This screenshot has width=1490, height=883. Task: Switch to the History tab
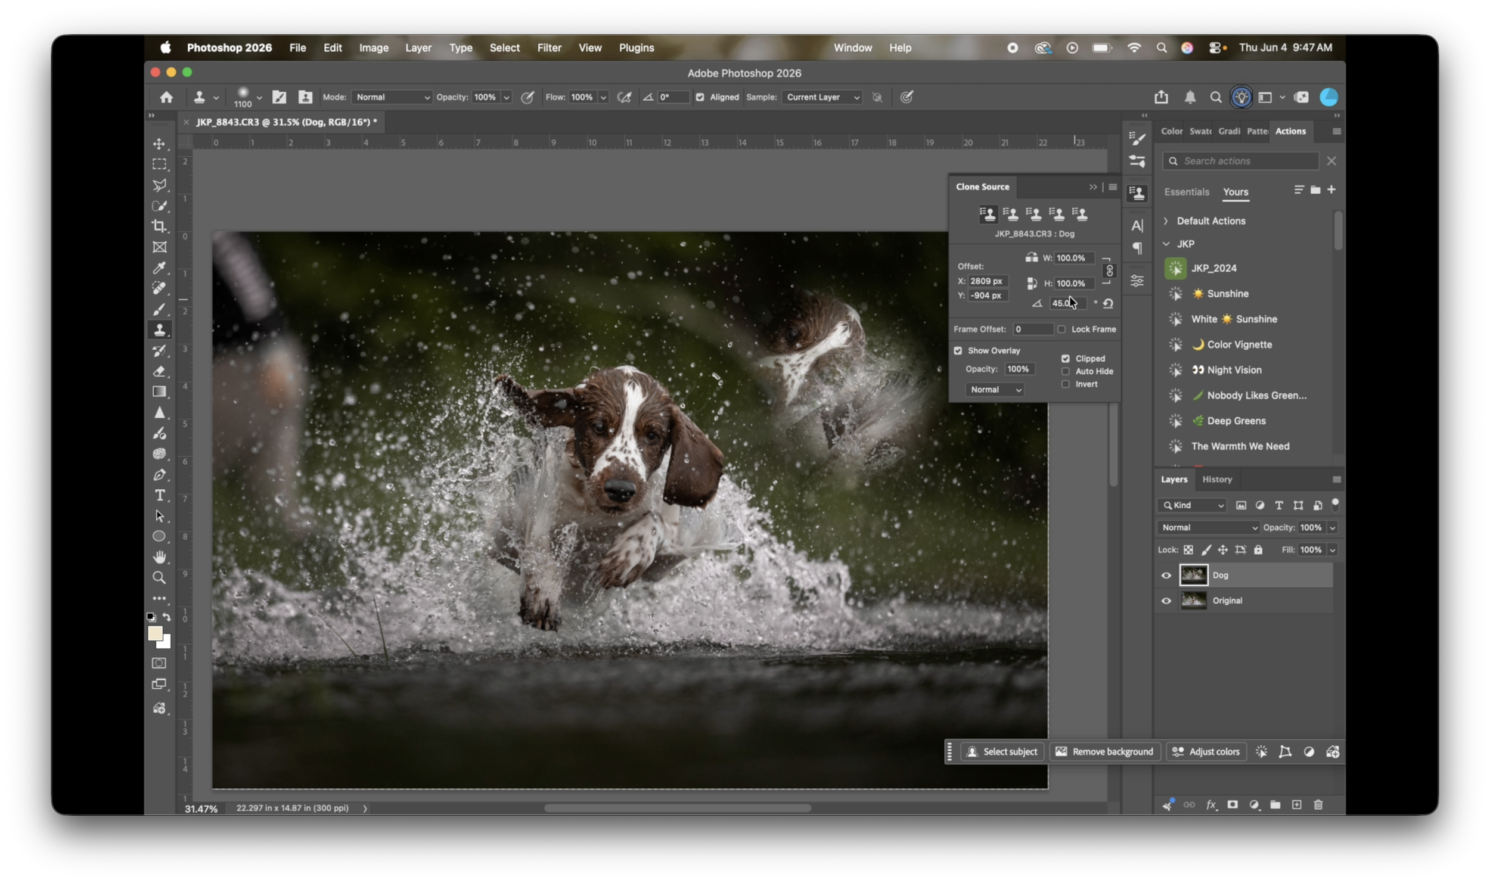(1216, 479)
